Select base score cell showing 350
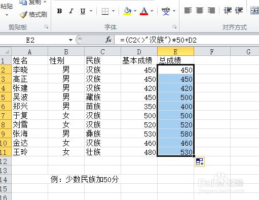259x200 pixels. point(139,106)
